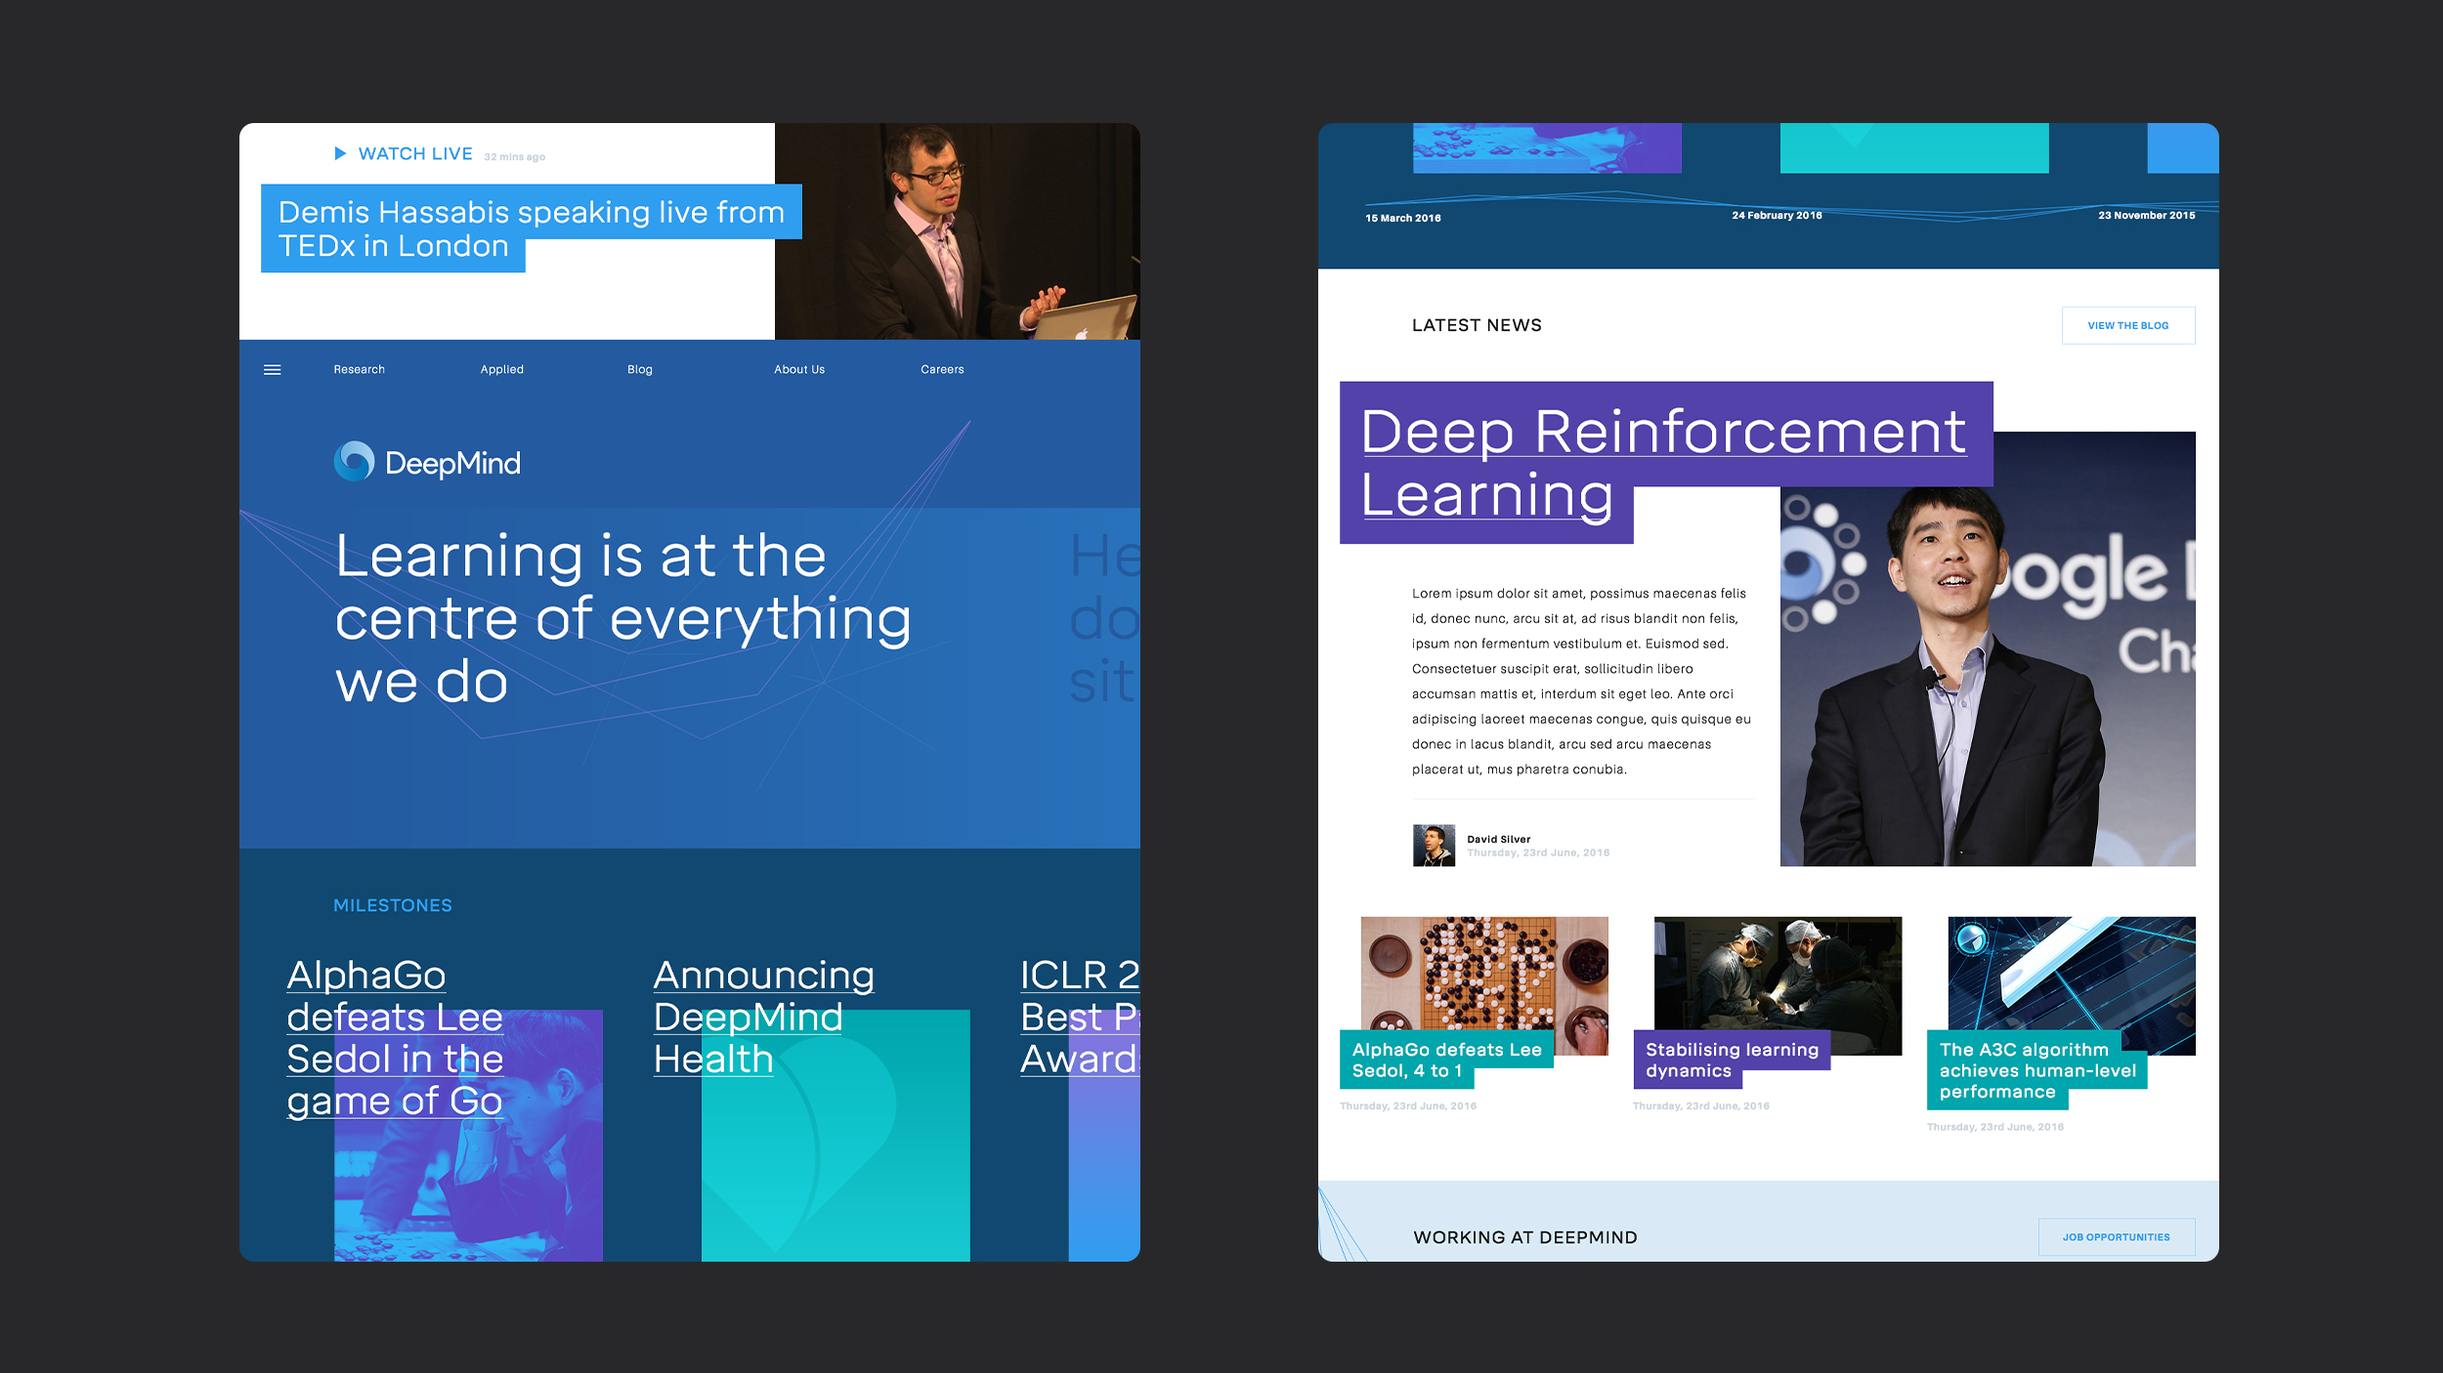Open the Go board article thumbnail

tap(1483, 972)
